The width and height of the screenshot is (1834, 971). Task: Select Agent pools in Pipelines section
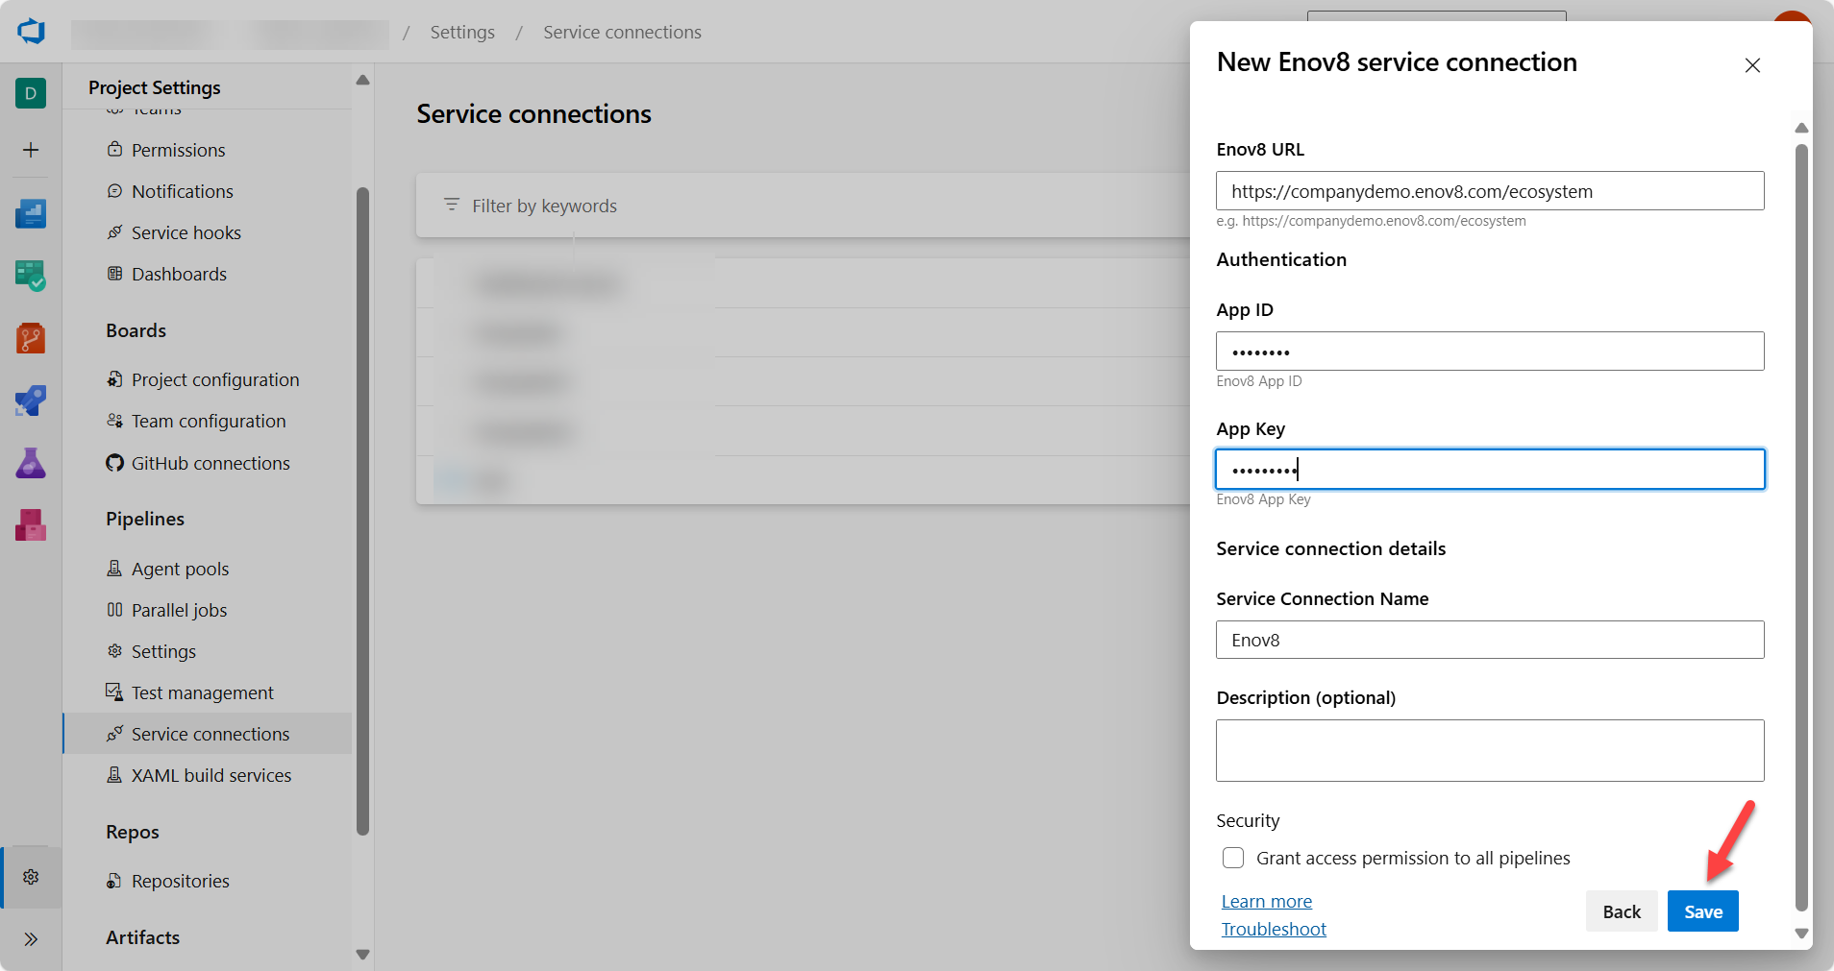(x=180, y=569)
